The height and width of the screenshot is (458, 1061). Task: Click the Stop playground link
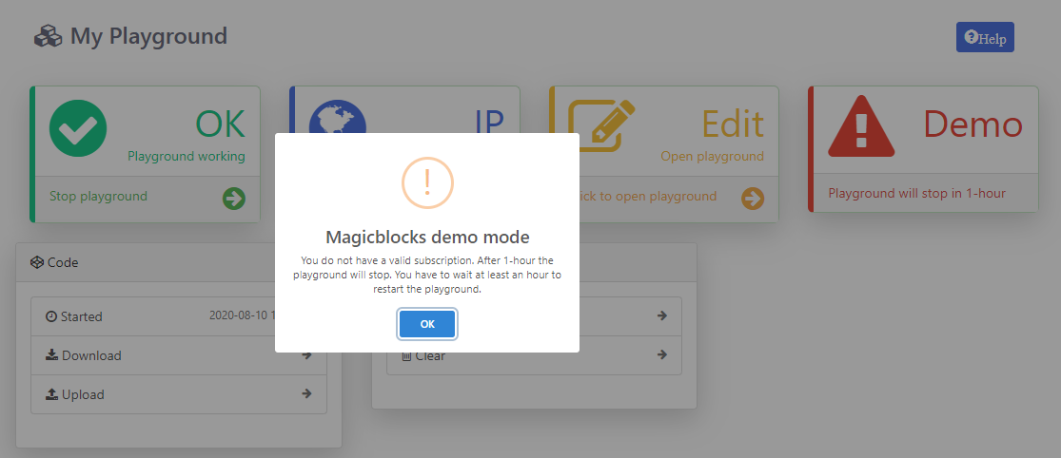click(x=98, y=197)
